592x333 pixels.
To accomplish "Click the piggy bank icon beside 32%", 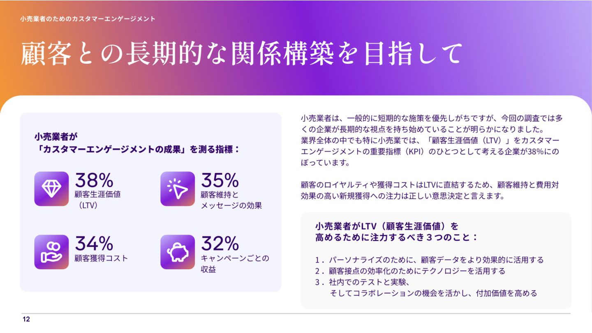I will pyautogui.click(x=177, y=252).
